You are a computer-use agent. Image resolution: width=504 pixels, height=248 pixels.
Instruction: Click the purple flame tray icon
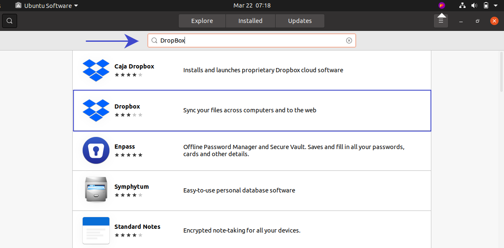(x=442, y=5)
